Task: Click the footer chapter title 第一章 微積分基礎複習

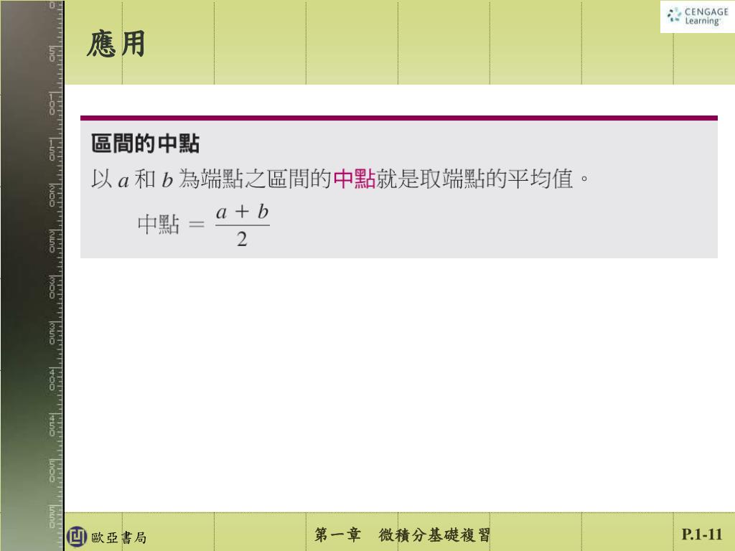Action: point(402,534)
